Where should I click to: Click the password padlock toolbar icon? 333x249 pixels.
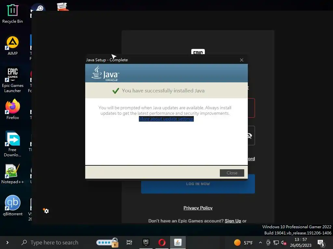[107, 243]
